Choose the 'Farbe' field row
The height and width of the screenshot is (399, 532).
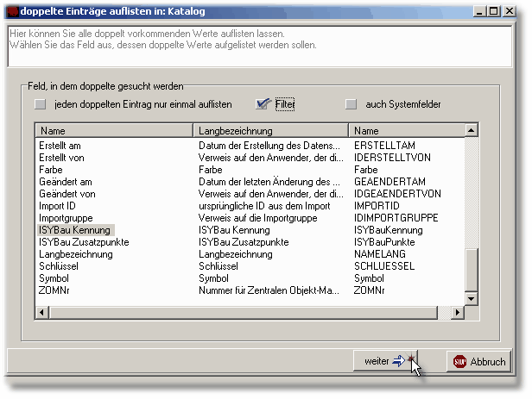coord(52,171)
